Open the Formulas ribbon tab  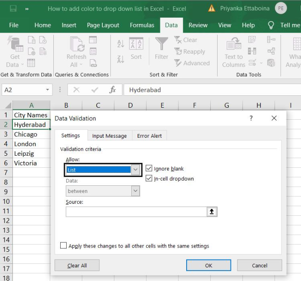[x=142, y=25]
